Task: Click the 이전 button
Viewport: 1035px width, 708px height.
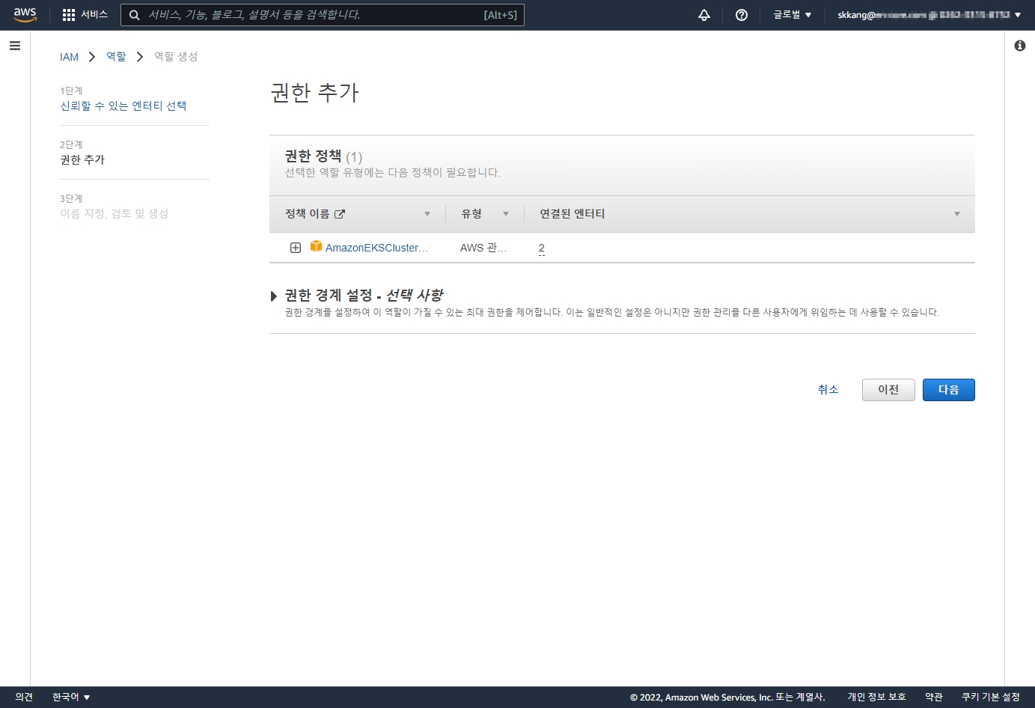Action: pos(888,390)
